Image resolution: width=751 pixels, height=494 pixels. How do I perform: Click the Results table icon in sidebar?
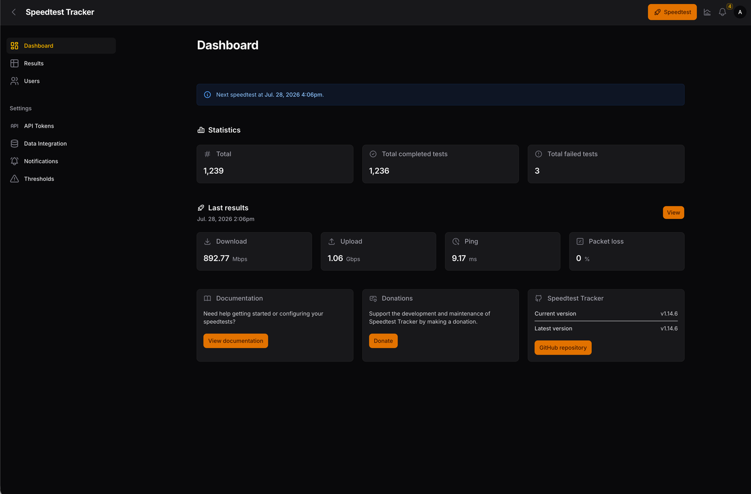click(x=15, y=63)
